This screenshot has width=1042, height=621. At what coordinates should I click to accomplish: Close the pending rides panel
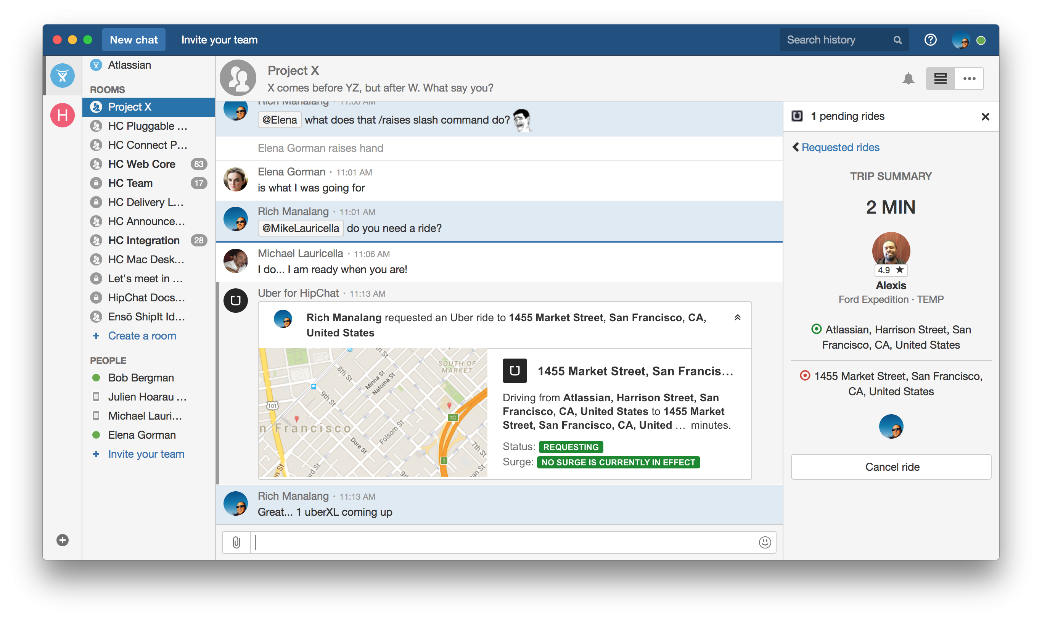point(985,117)
